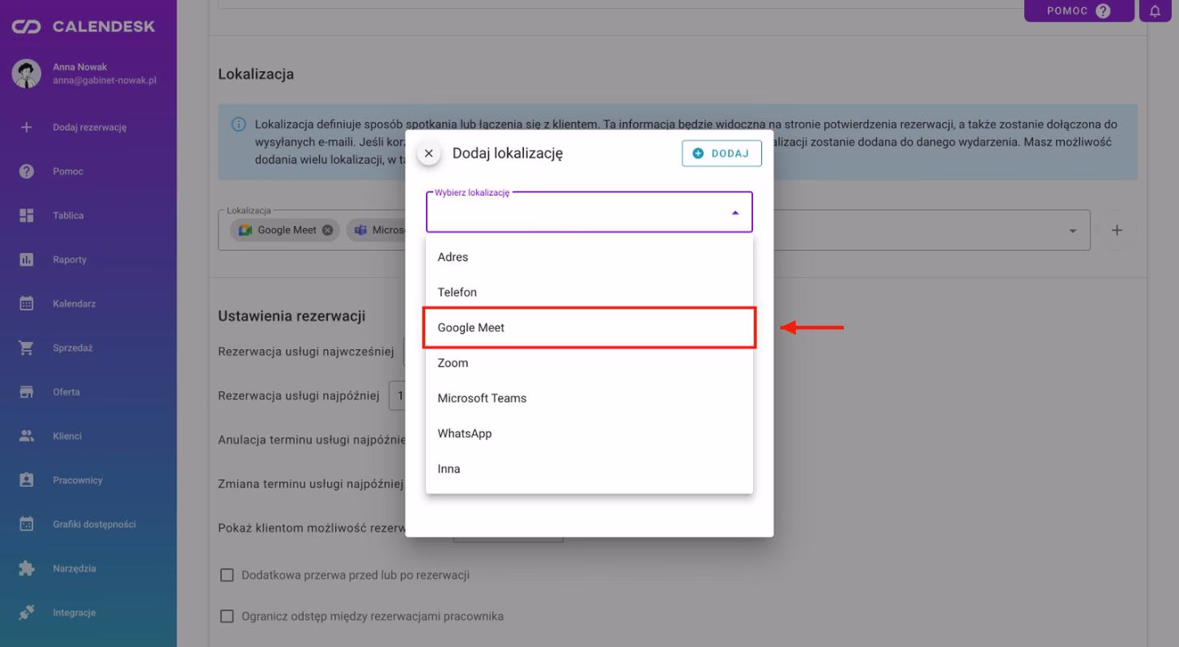1179x647 pixels.
Task: Open Anna Nowak's profile avatar
Action: point(26,73)
